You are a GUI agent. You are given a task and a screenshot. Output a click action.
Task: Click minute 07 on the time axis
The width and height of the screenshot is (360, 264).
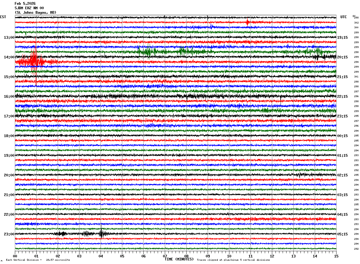click(x=165, y=256)
